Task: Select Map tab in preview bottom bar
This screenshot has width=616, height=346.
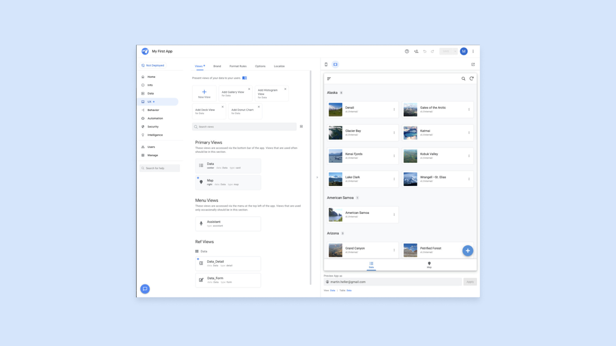Action: tap(429, 265)
